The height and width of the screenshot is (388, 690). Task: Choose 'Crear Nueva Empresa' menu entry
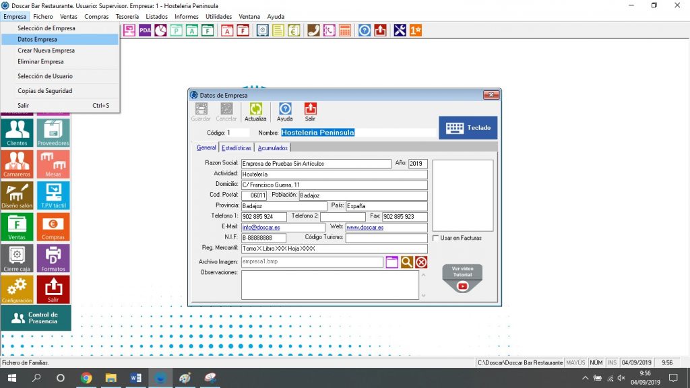click(60, 51)
